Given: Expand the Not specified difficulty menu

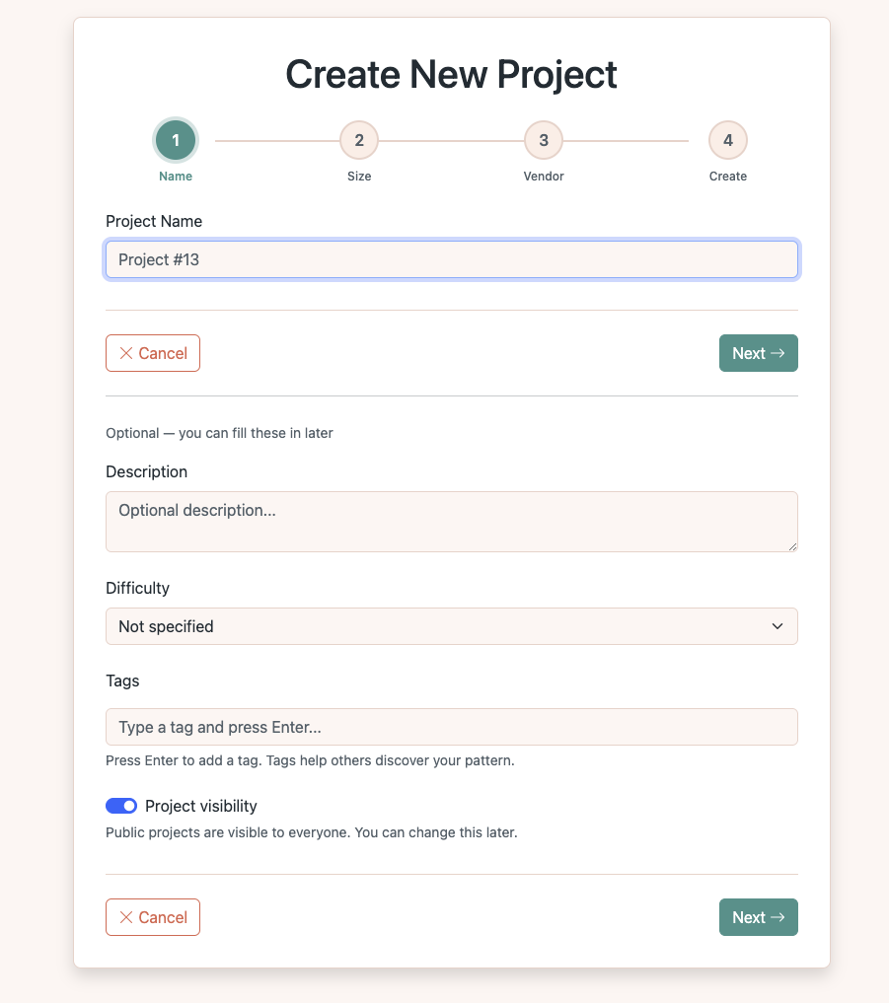Looking at the screenshot, I should pyautogui.click(x=451, y=626).
